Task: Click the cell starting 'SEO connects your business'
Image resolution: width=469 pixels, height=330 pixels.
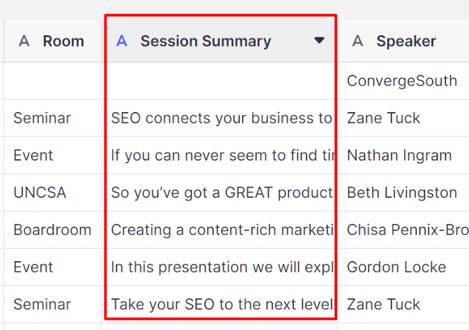Action: point(221,118)
